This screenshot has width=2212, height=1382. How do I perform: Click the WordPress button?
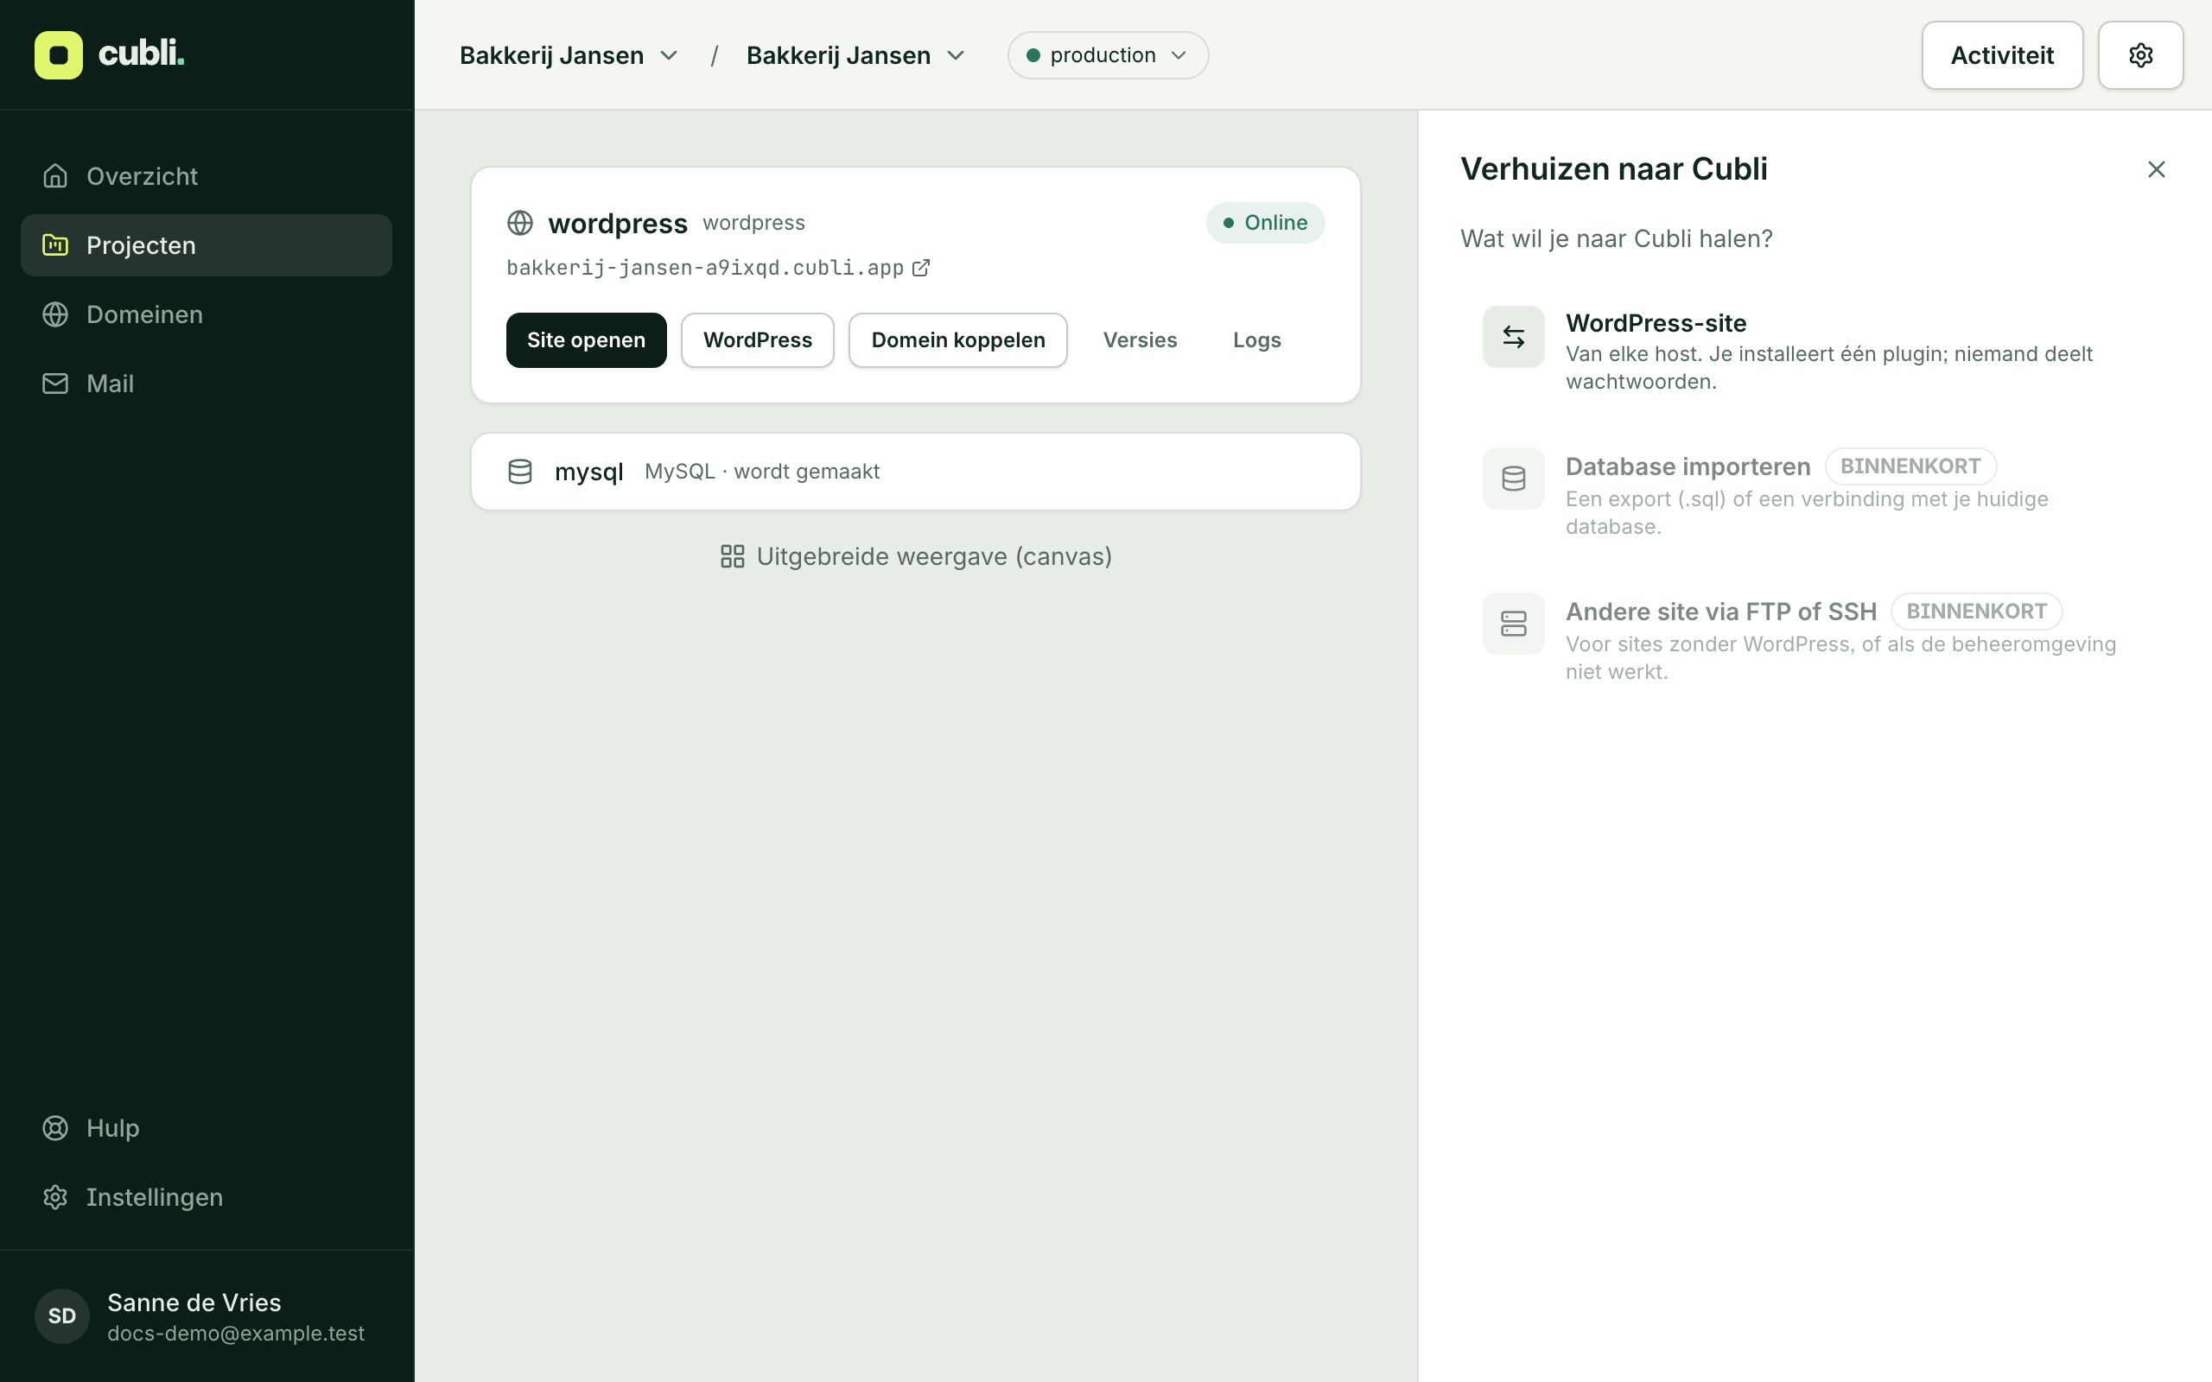(x=758, y=340)
